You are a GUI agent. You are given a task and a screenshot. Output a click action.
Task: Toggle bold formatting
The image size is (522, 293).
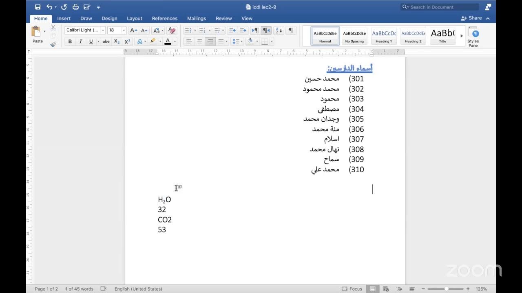point(70,42)
